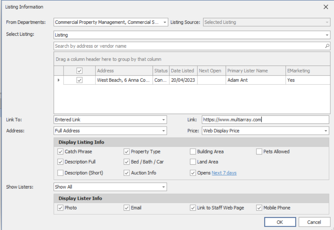Toggle the Property Type checkbox
This screenshot has width=334, height=230.
pos(126,151)
